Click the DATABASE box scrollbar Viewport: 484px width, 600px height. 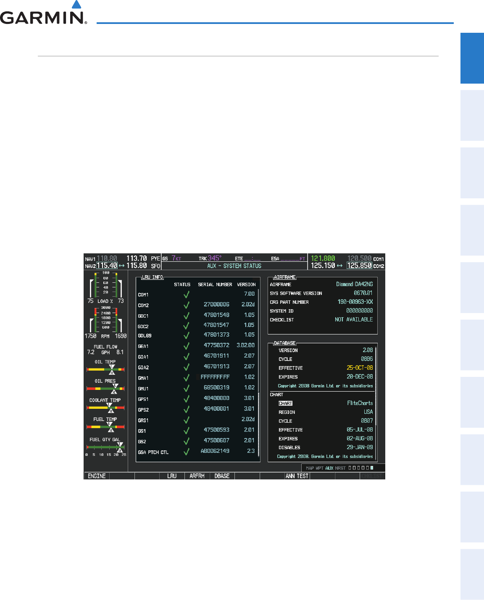[376, 403]
